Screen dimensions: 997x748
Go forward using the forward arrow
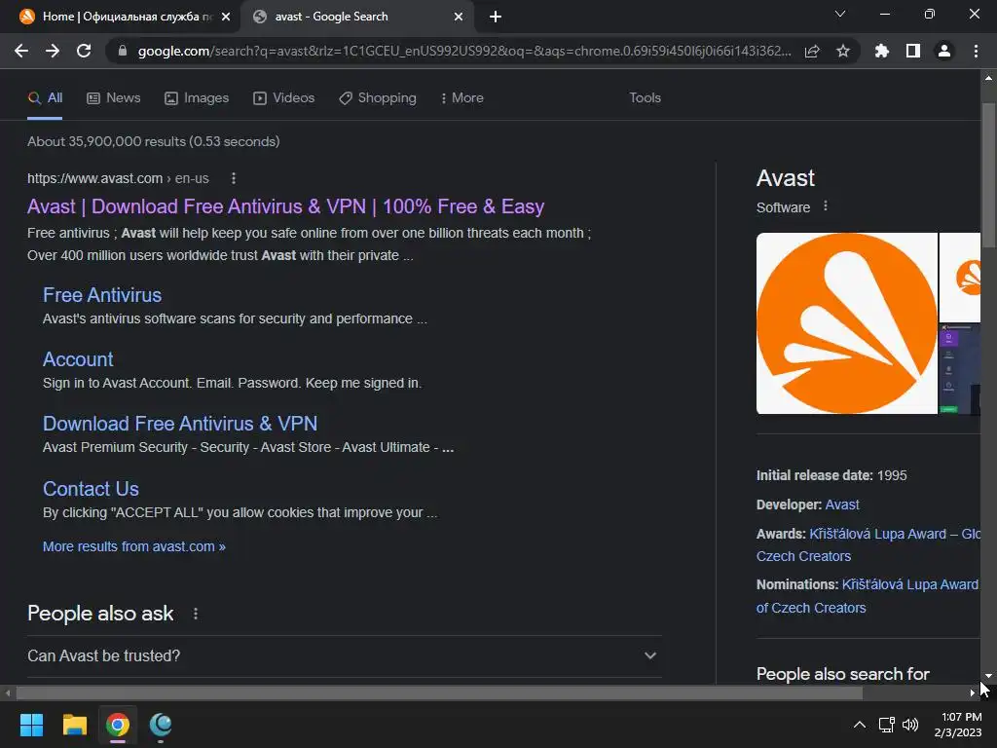coord(53,51)
